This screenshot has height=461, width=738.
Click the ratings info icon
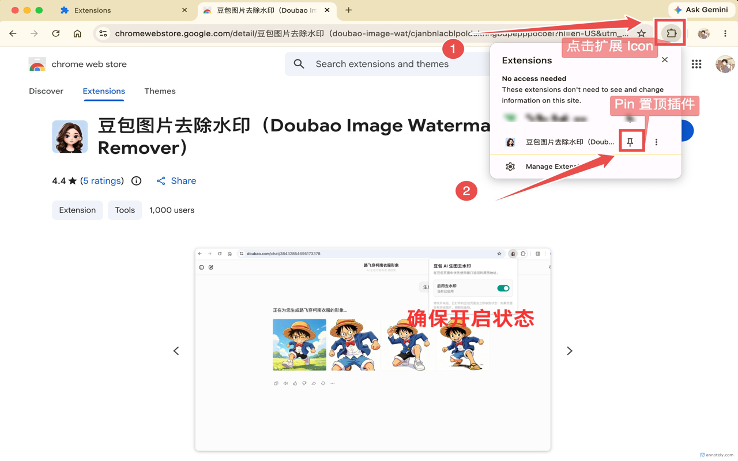click(x=136, y=181)
